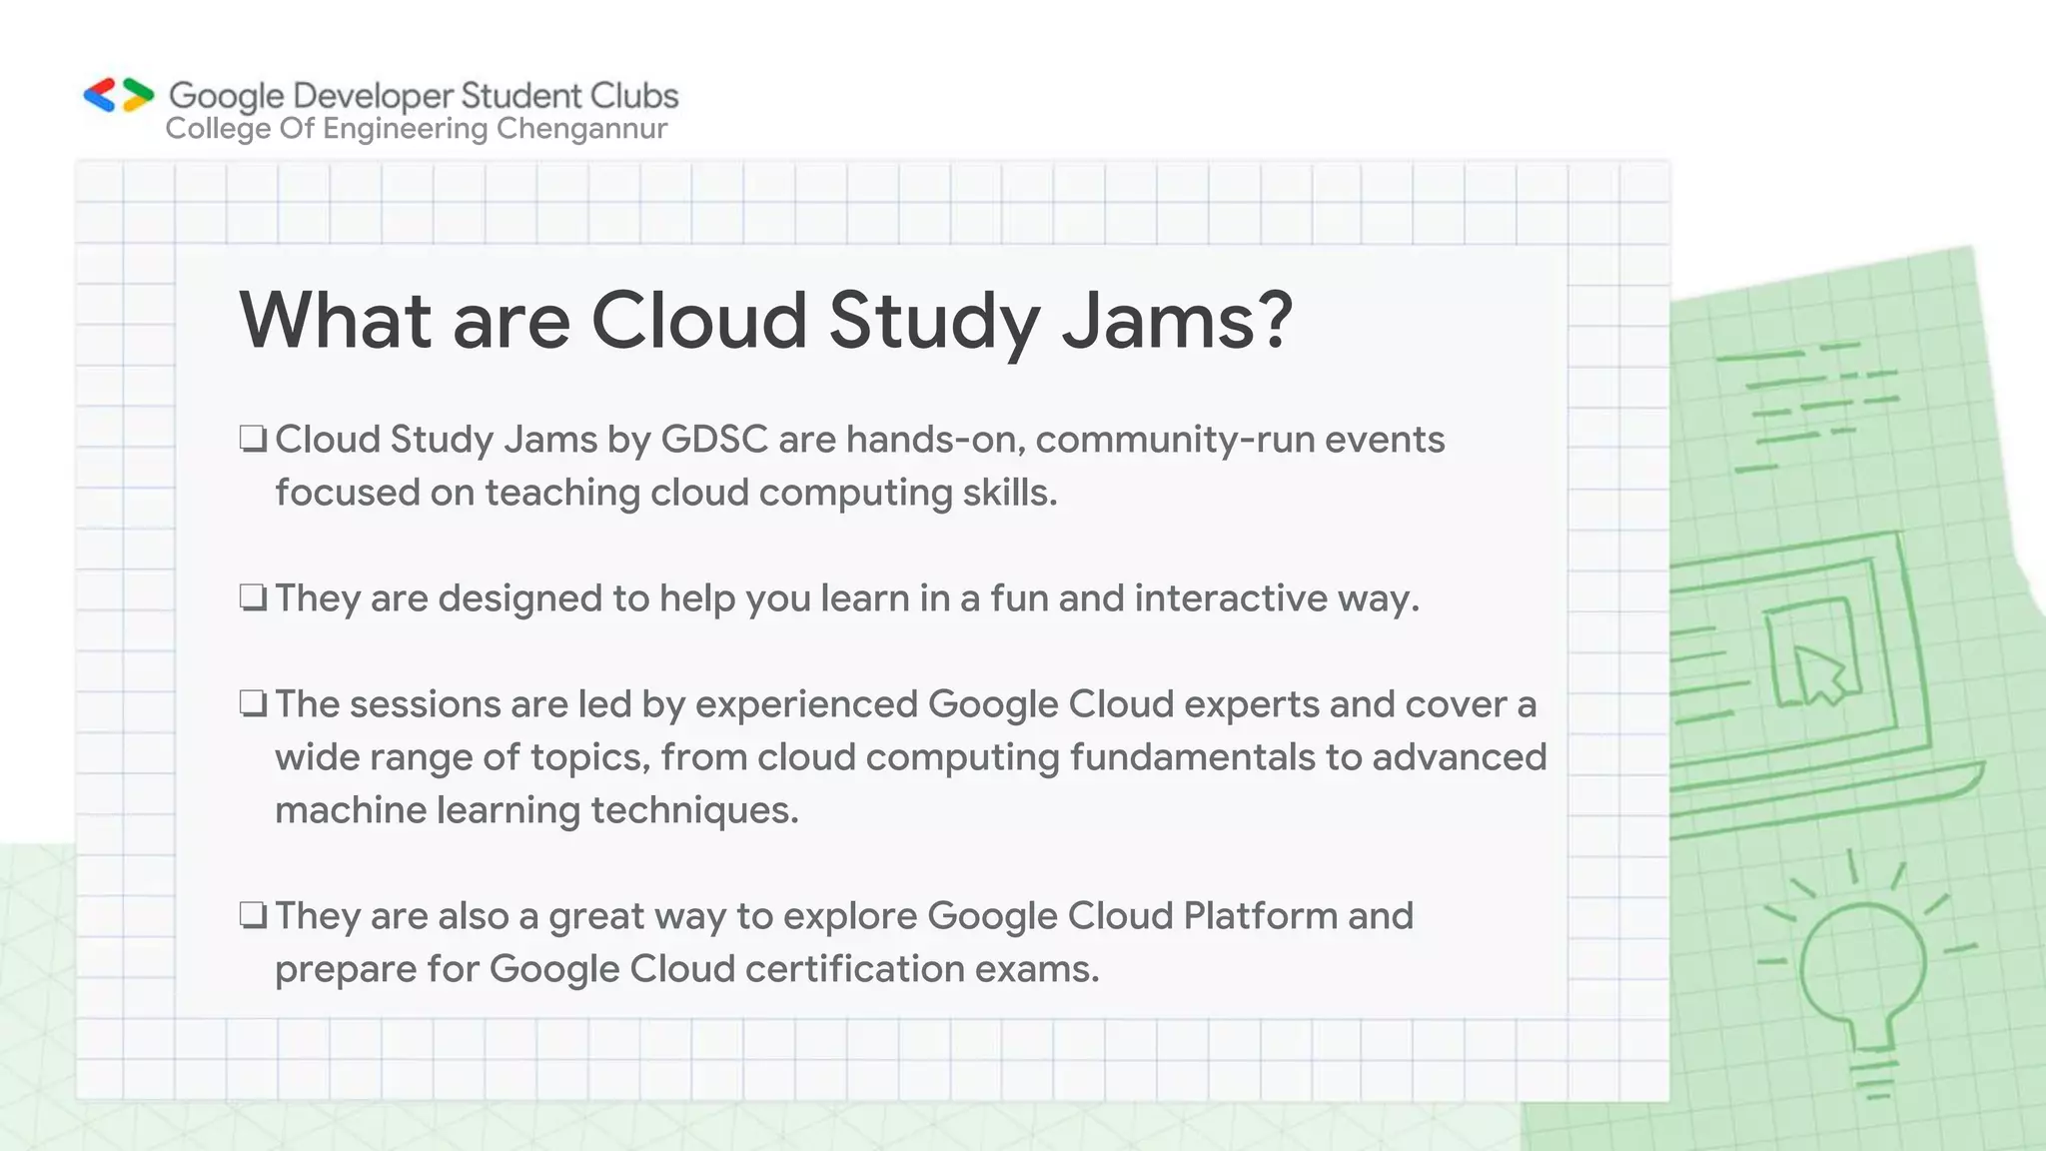Click the checkbox bullet before 'They are also a great way'

click(253, 915)
